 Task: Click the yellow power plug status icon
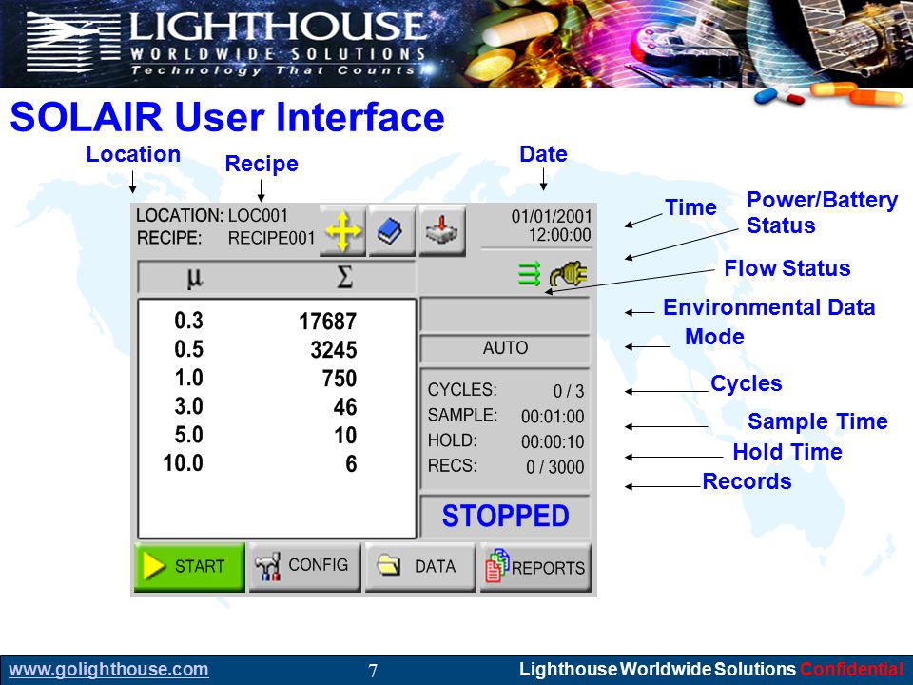(569, 274)
